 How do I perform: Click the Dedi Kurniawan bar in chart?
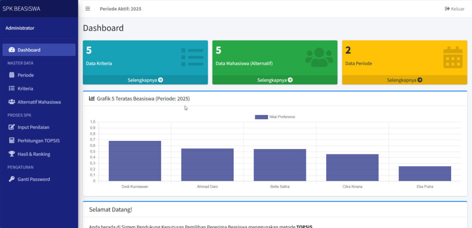point(135,161)
